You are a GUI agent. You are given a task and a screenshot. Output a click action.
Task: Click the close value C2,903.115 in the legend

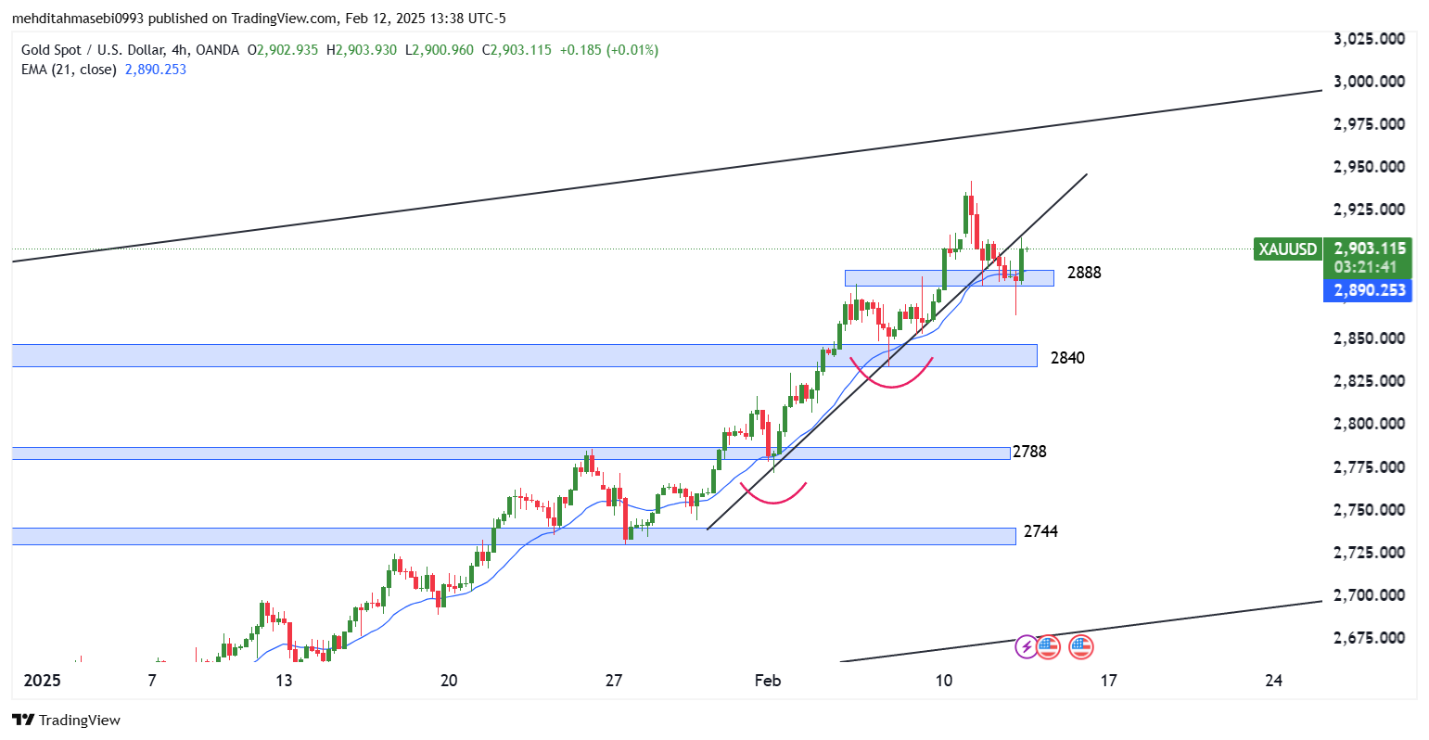point(517,50)
